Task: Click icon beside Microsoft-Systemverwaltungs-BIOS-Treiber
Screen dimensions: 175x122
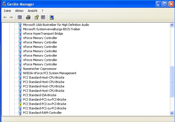Action: (x=20, y=29)
